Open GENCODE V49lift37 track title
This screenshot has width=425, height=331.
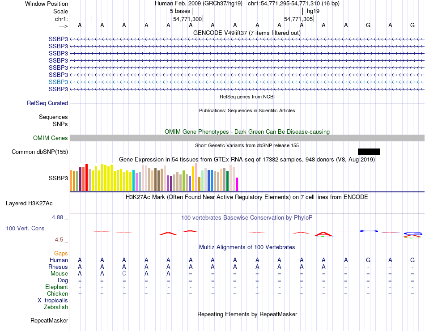coord(246,33)
